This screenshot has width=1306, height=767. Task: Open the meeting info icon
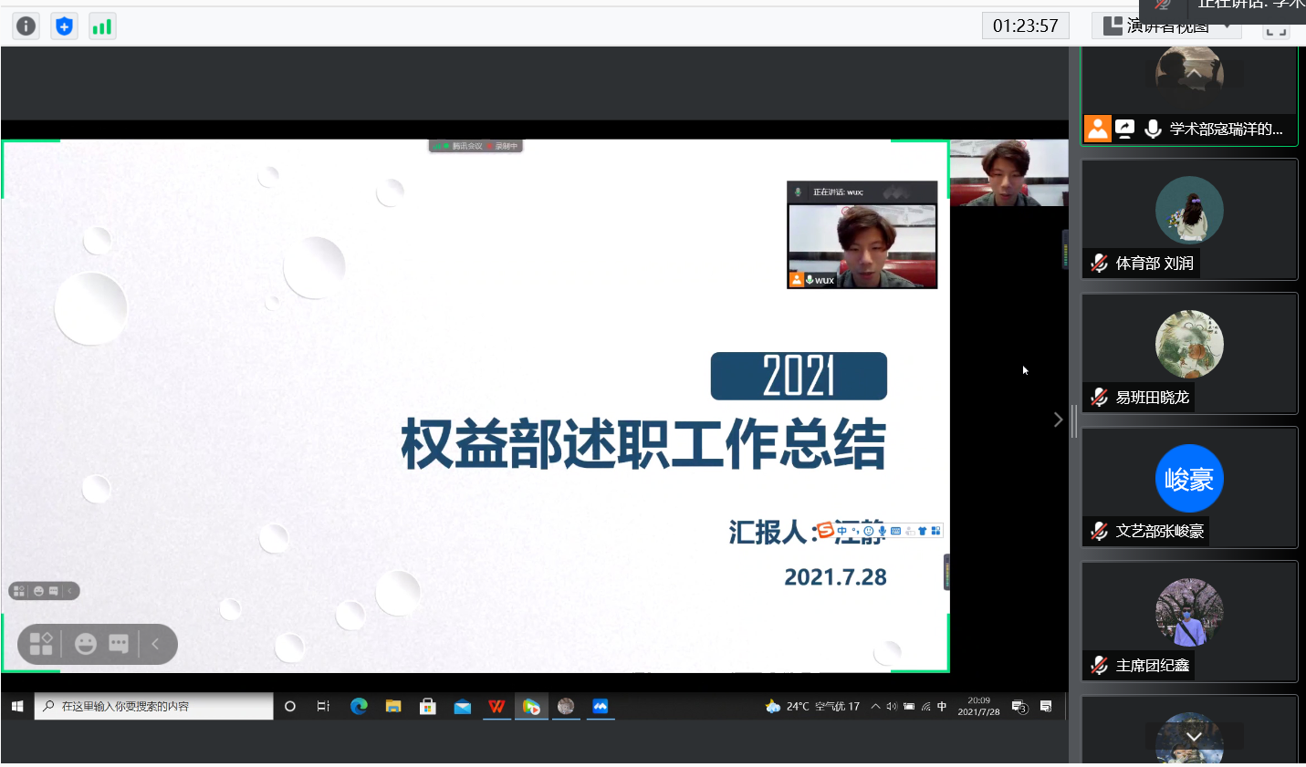click(x=26, y=26)
